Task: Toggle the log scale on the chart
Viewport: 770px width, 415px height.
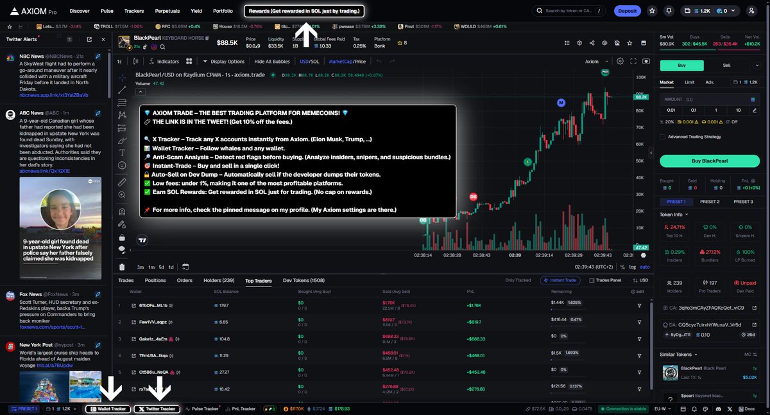Action: pyautogui.click(x=632, y=267)
